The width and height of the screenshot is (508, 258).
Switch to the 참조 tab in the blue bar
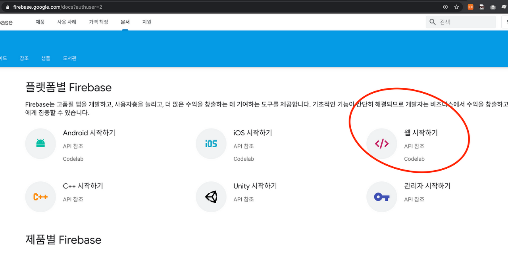24,58
